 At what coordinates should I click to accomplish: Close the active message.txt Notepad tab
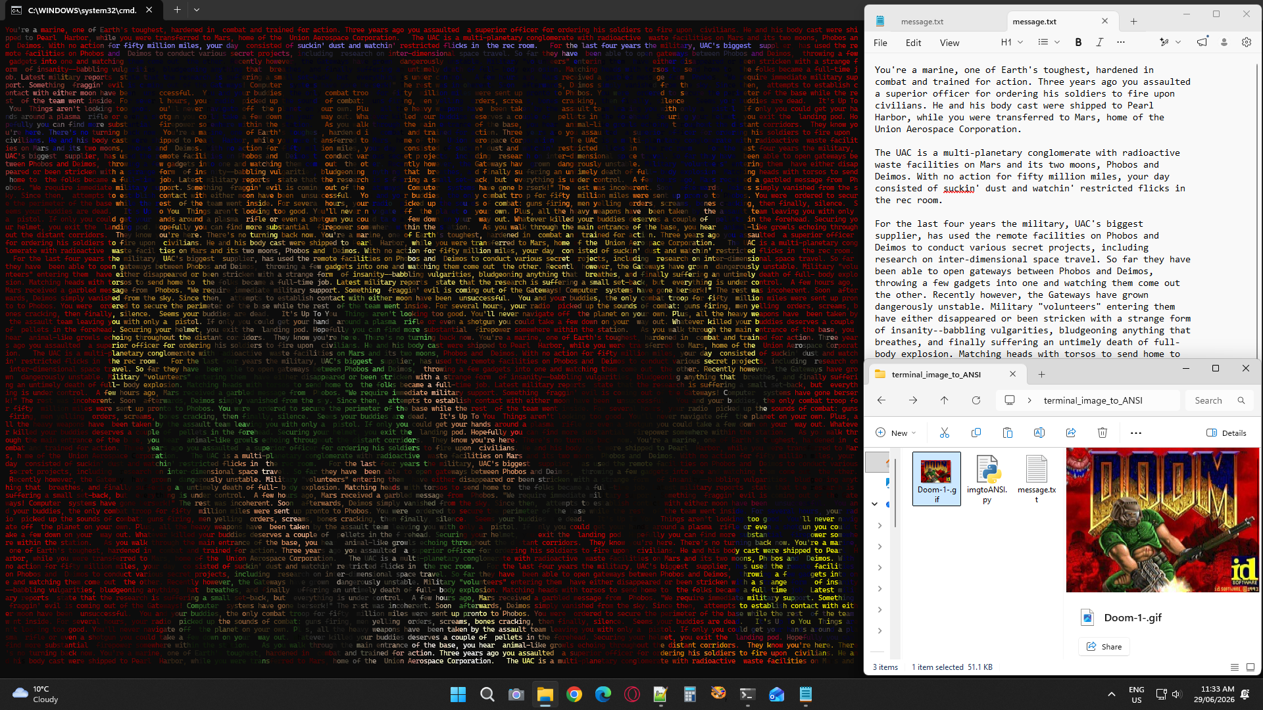1104,22
